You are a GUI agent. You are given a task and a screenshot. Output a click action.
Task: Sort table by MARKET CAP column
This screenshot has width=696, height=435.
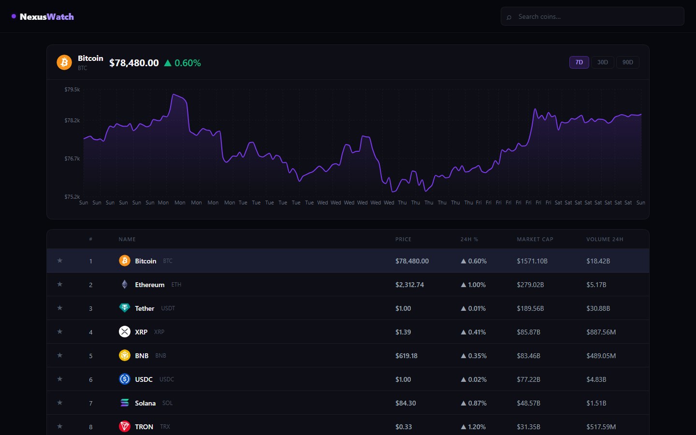click(x=535, y=239)
